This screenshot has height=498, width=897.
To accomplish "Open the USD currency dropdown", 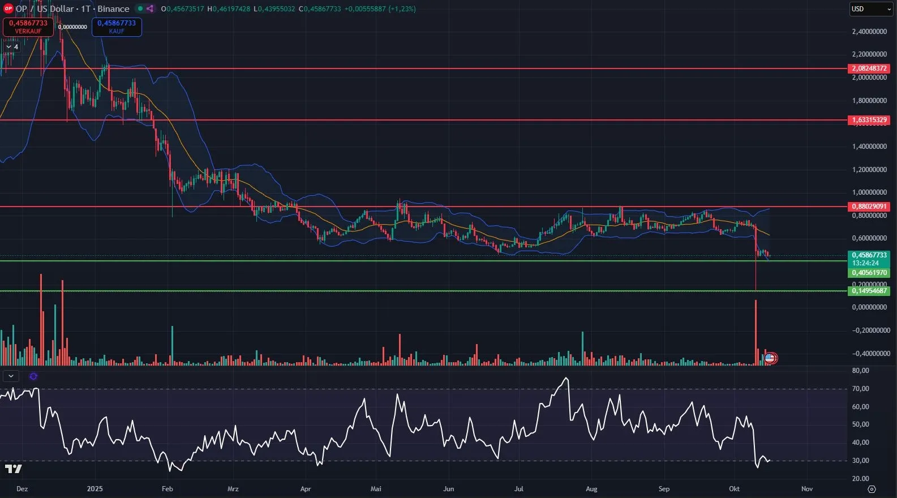I will pos(871,9).
